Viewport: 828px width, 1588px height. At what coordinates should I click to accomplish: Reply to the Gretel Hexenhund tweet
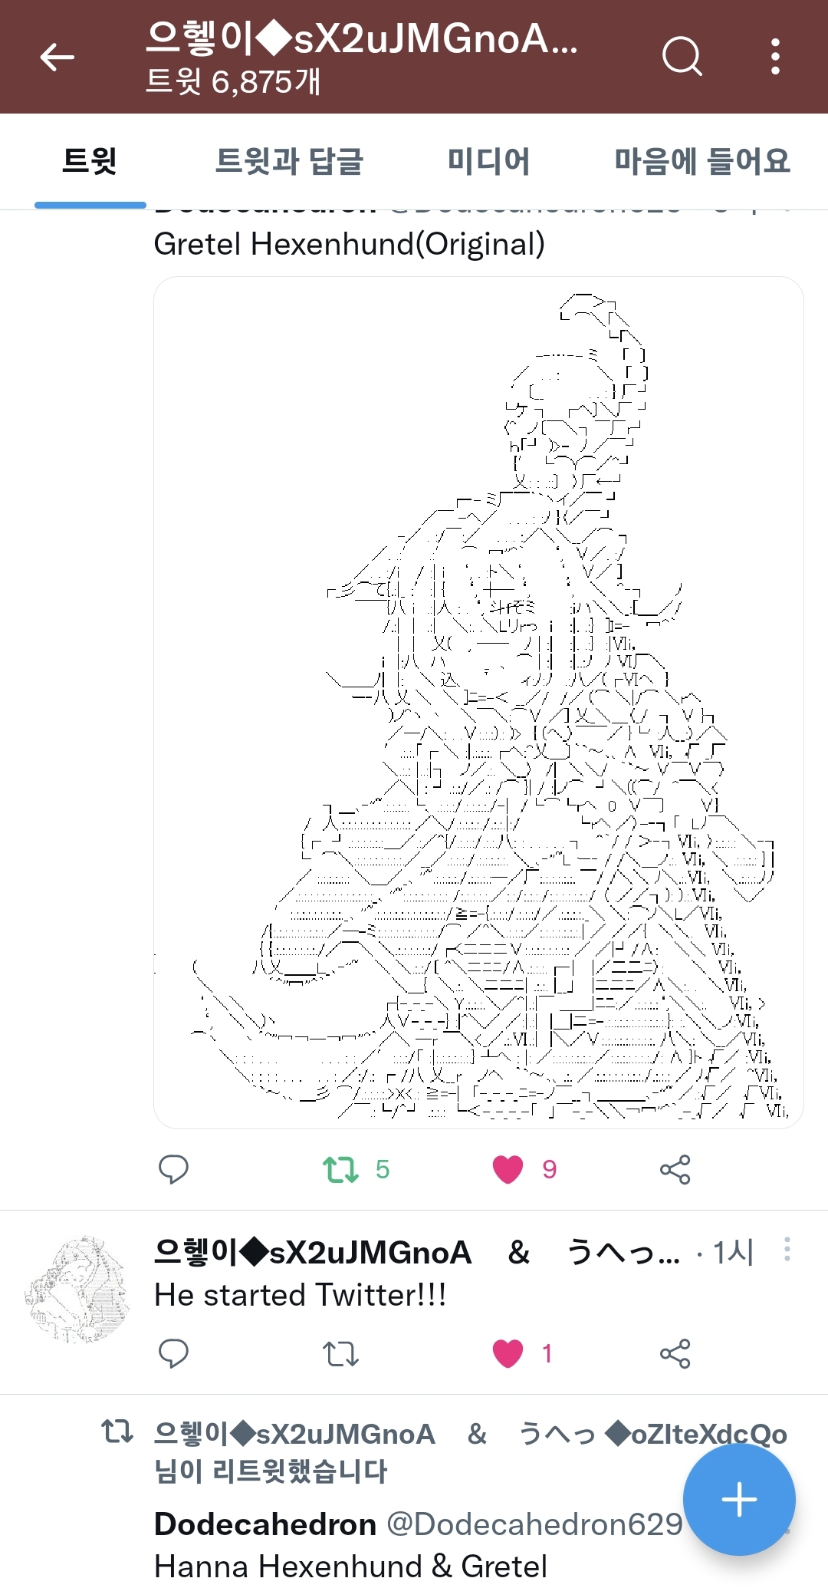[x=173, y=1169]
